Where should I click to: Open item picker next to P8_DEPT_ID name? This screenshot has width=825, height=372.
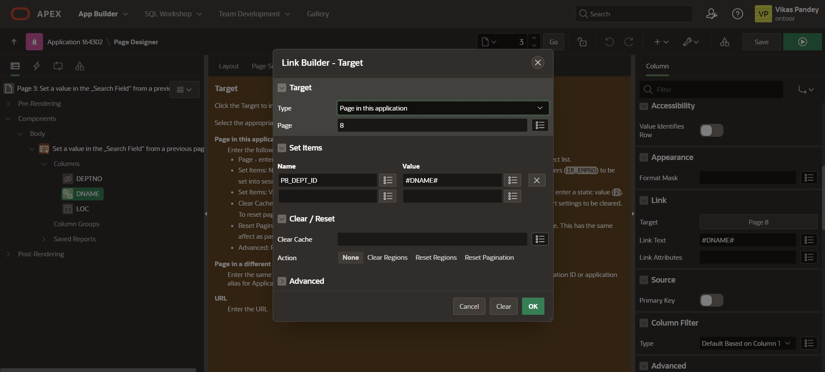point(387,180)
